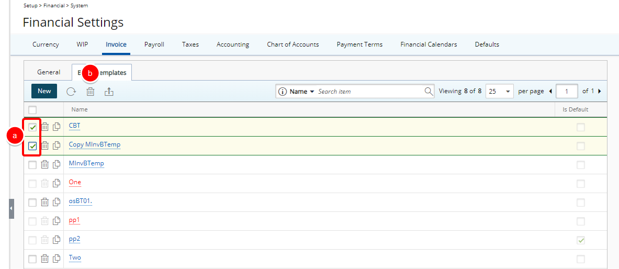Toggle the select-all header checkbox

[x=32, y=110]
